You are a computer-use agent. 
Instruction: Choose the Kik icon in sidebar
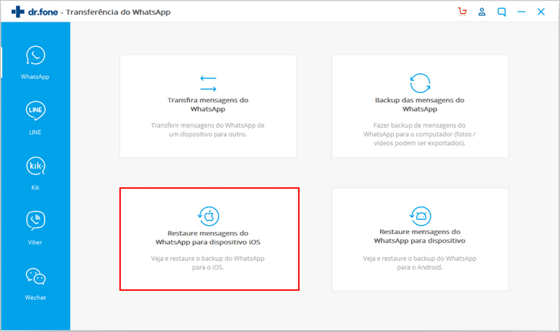pyautogui.click(x=35, y=166)
